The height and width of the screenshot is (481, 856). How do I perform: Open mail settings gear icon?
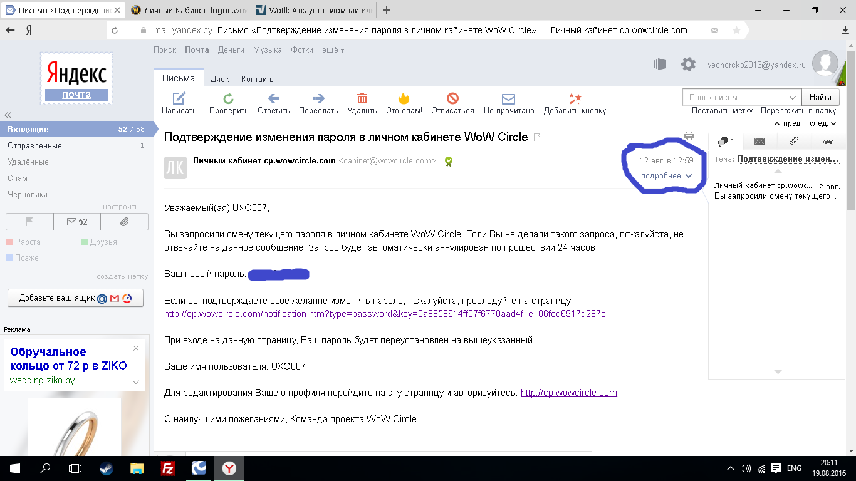[x=688, y=65]
